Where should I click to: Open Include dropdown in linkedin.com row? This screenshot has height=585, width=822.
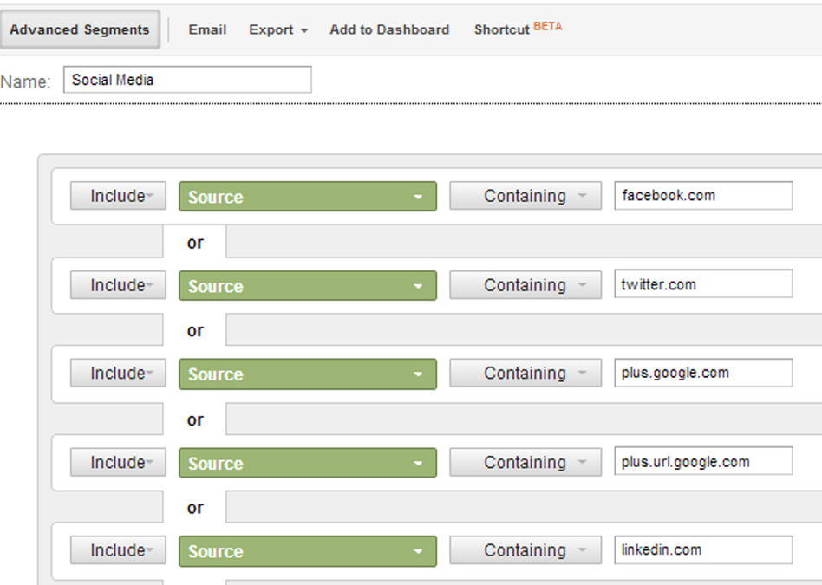point(119,550)
